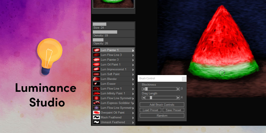The width and height of the screenshot is (266, 133).
Task: Click the Drag Length slider left arrow
Action: point(144,98)
